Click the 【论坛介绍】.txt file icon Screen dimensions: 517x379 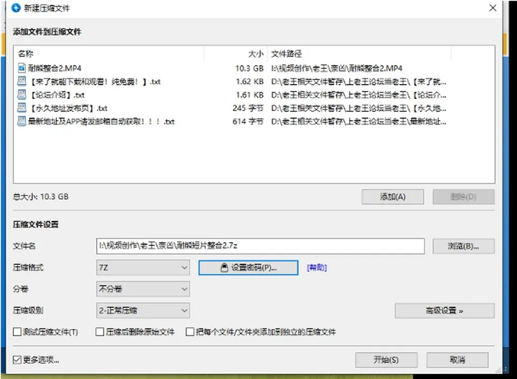click(22, 95)
